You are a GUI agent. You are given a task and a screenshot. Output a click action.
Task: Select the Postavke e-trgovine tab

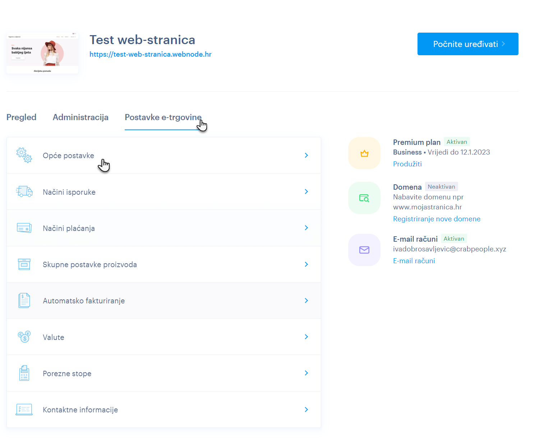pos(163,117)
